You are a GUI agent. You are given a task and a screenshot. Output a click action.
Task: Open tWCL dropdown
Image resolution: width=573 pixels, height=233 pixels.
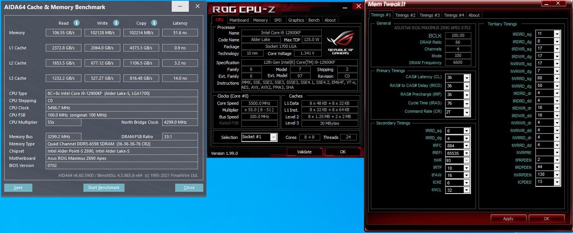[467, 190]
